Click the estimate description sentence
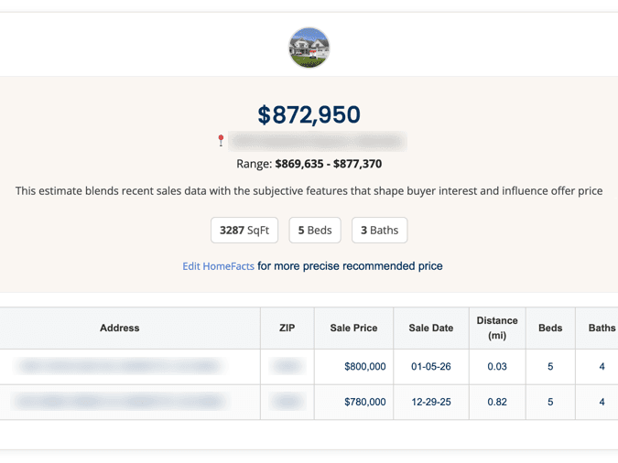Image resolution: width=618 pixels, height=463 pixels. (309, 191)
